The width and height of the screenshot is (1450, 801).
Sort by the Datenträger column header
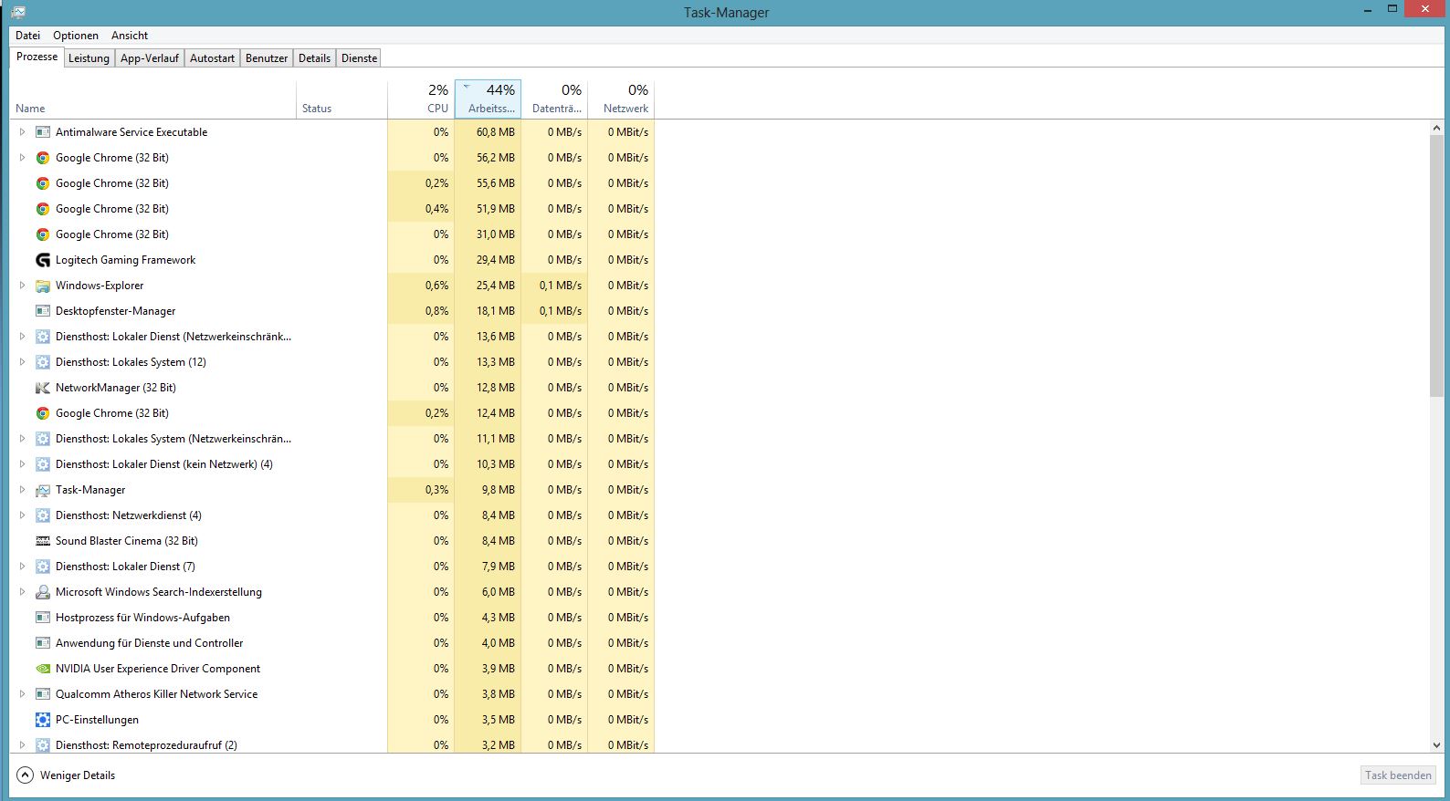pyautogui.click(x=554, y=99)
